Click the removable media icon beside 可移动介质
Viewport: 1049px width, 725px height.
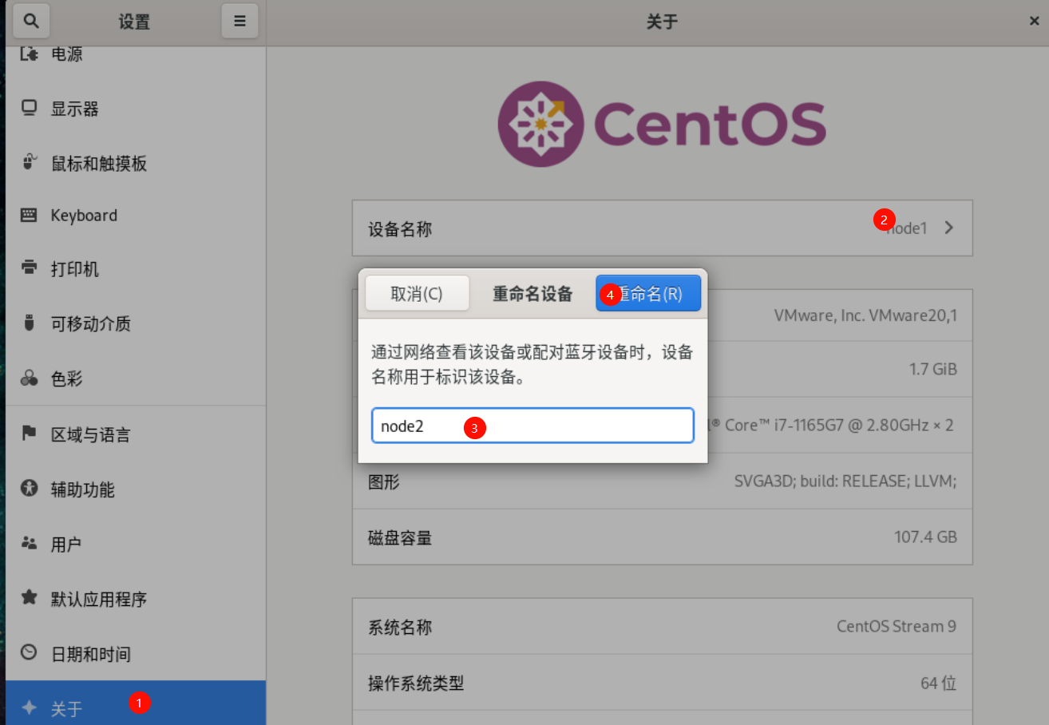pyautogui.click(x=30, y=323)
